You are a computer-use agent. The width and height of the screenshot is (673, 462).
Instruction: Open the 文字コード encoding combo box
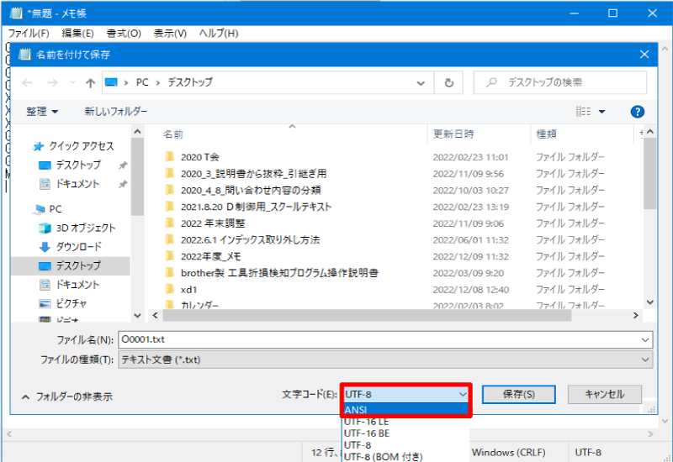pos(405,394)
